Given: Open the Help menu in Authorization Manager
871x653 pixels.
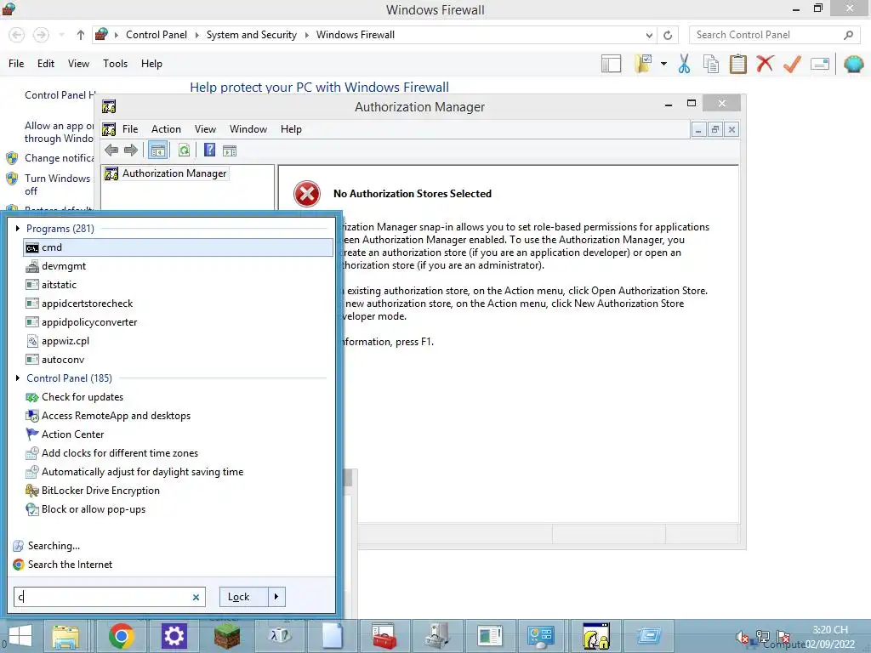Looking at the screenshot, I should point(291,129).
